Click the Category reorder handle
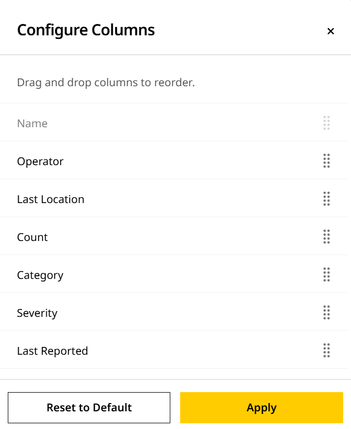 [327, 275]
